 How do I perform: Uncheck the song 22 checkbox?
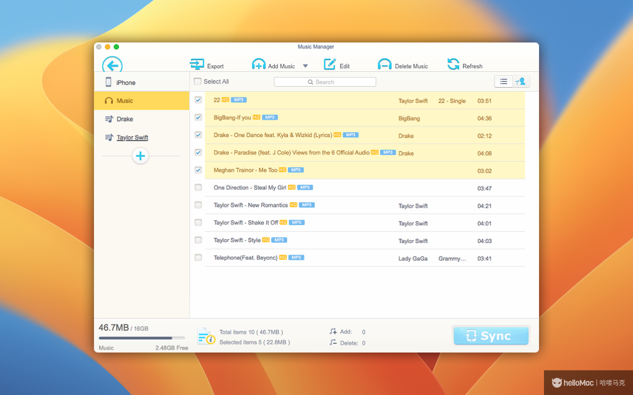click(x=198, y=100)
